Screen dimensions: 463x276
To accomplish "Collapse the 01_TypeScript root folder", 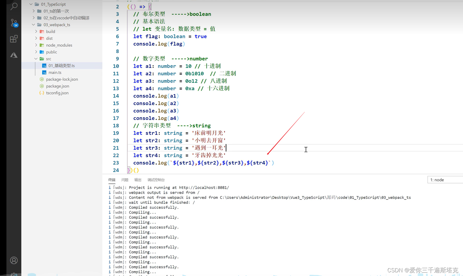I will pos(30,4).
